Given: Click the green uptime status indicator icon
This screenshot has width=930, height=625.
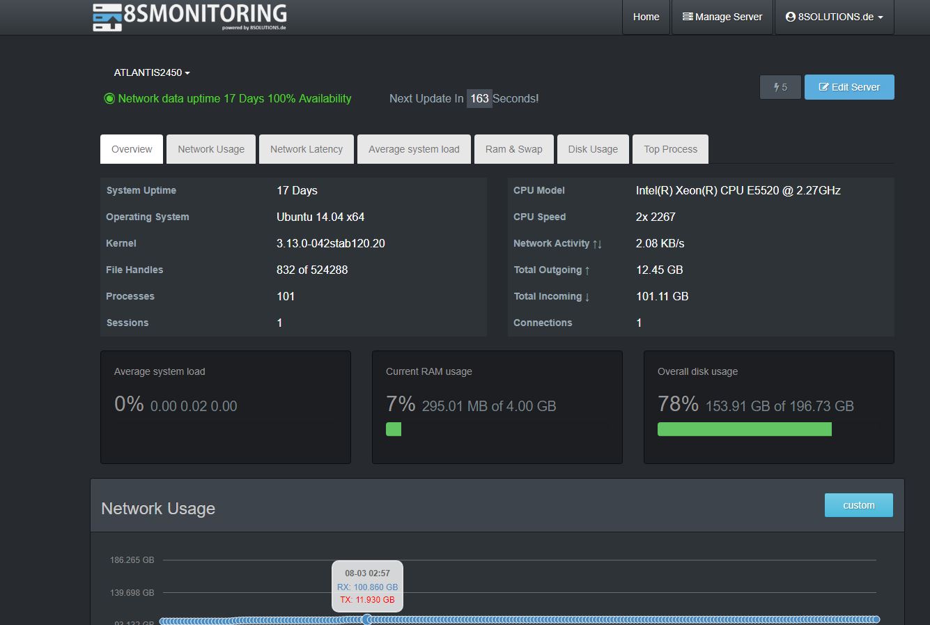Looking at the screenshot, I should tap(109, 99).
